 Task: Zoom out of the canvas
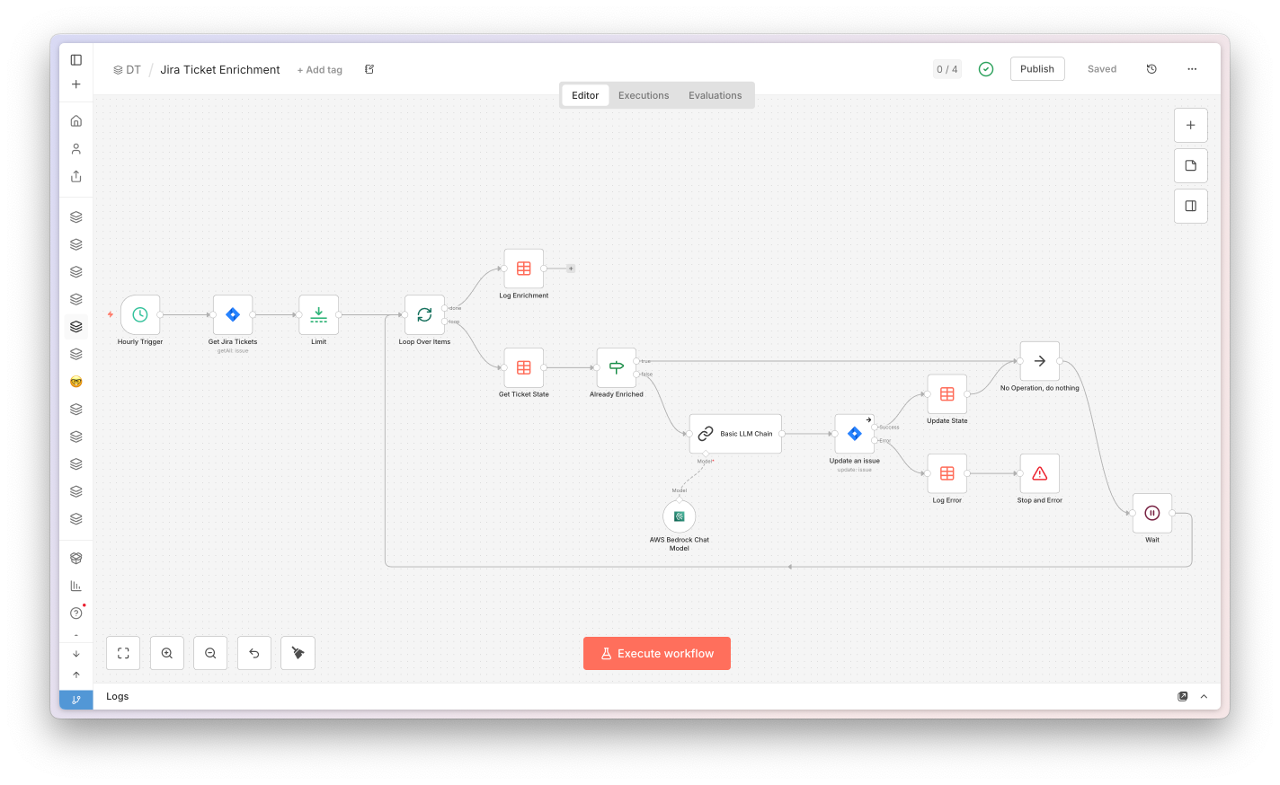click(210, 653)
